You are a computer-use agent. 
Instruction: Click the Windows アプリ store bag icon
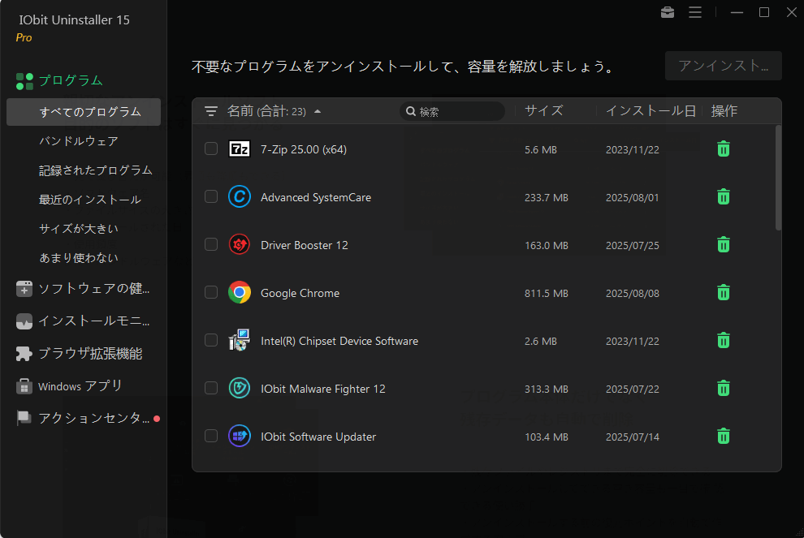coord(24,385)
